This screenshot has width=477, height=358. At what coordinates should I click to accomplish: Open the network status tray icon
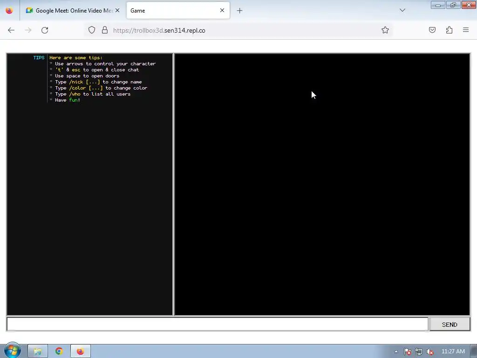pos(419,351)
